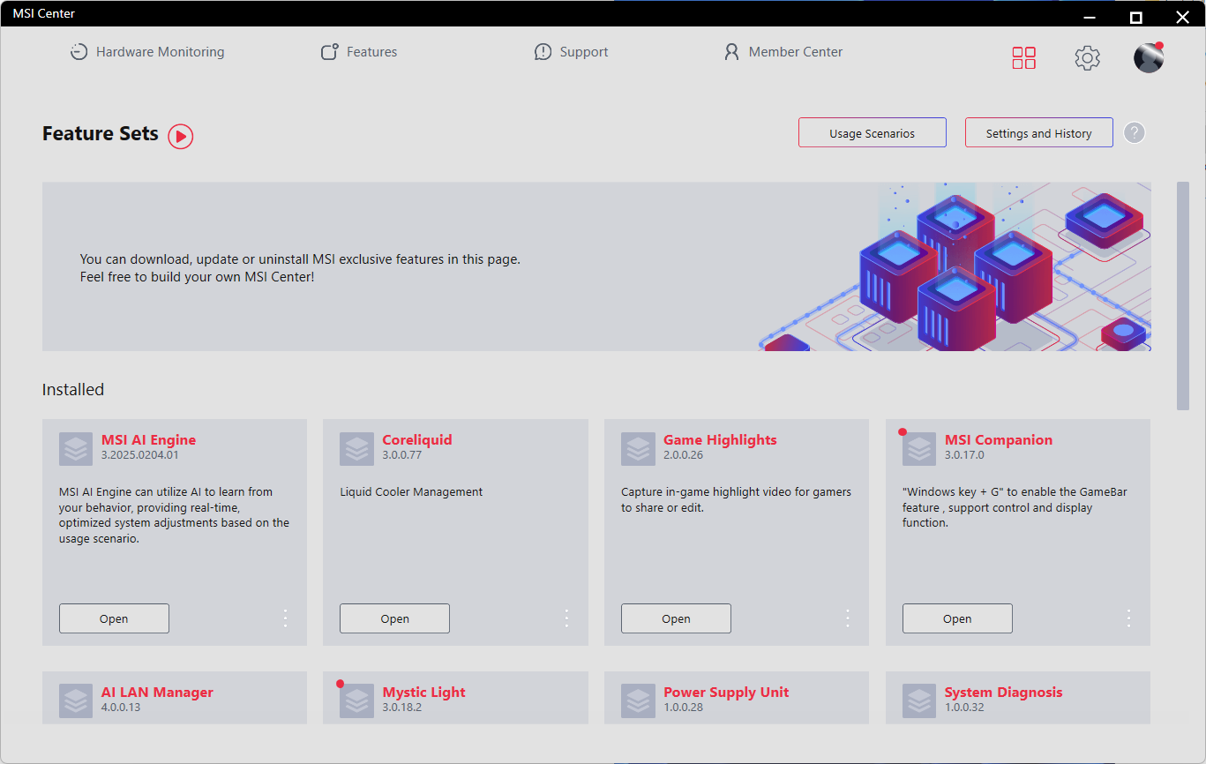The width and height of the screenshot is (1206, 764).
Task: Click the MSI AI Engine layers icon
Action: (x=76, y=449)
